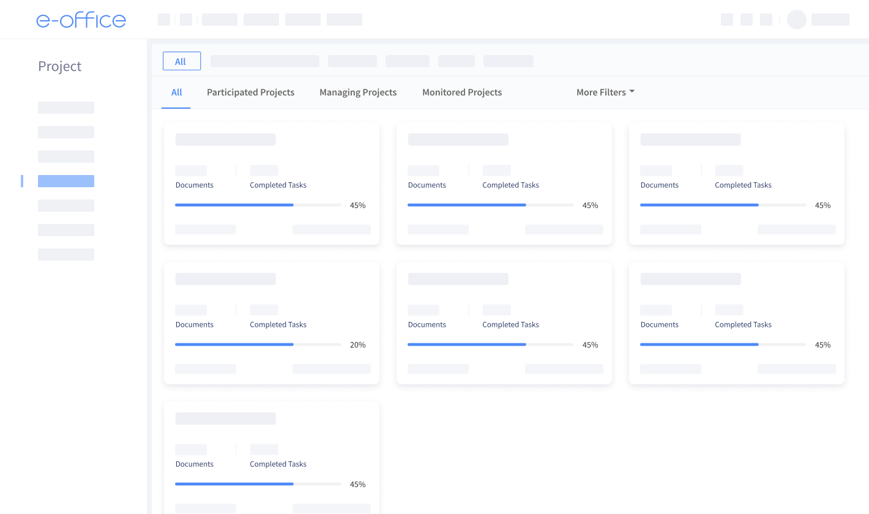Click the square icon placeholder nearest the avatar
Image resolution: width=869 pixels, height=514 pixels.
click(766, 20)
